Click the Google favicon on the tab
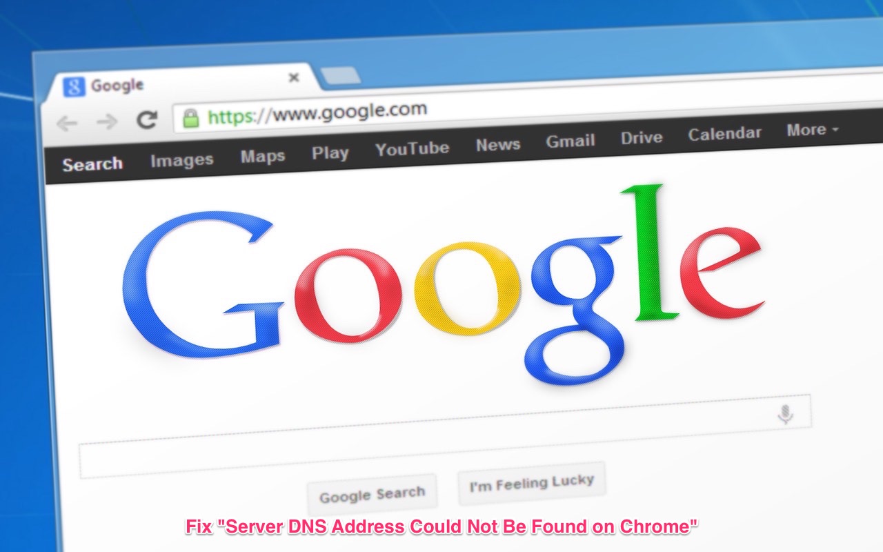The height and width of the screenshot is (552, 883). coord(74,88)
